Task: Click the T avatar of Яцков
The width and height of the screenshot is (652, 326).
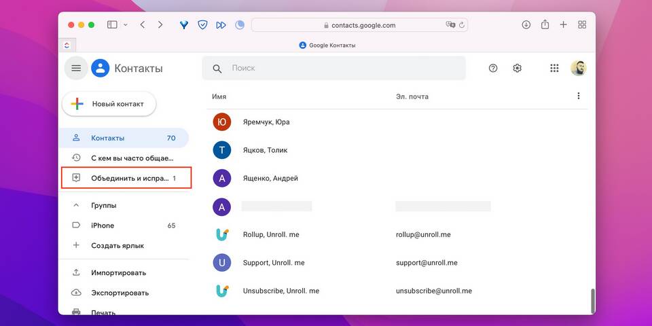Action: [x=221, y=150]
